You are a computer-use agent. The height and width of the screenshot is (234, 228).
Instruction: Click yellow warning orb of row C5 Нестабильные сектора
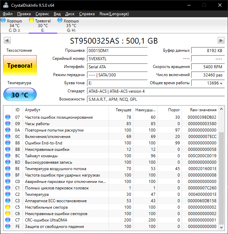tap(8, 207)
